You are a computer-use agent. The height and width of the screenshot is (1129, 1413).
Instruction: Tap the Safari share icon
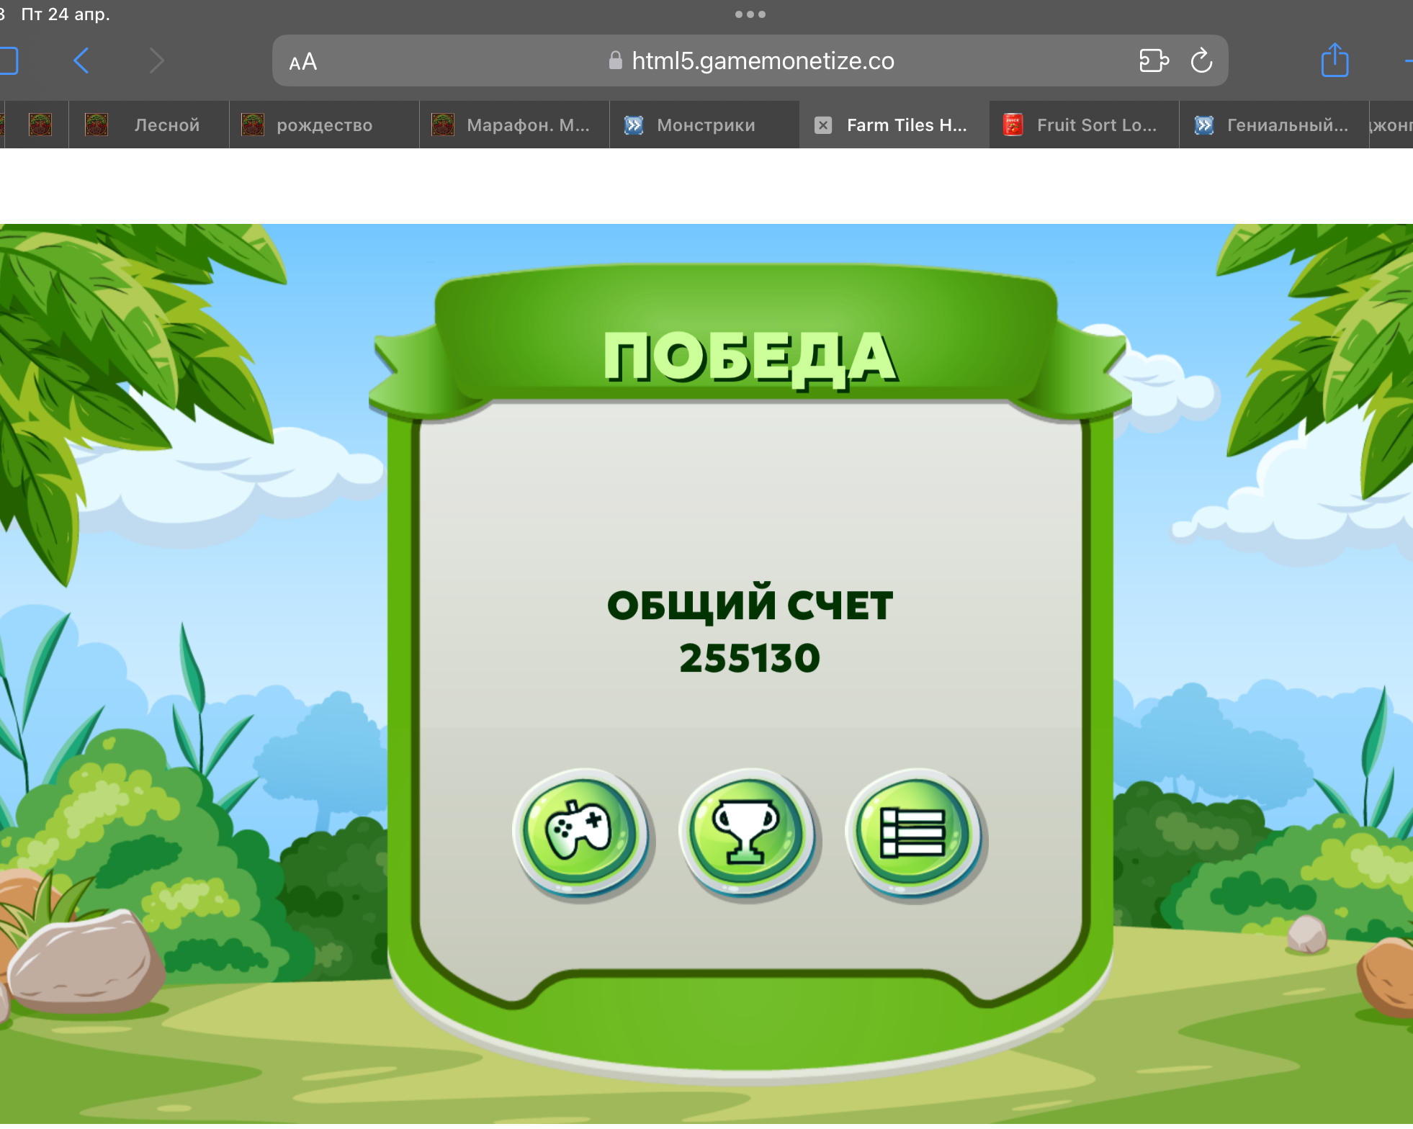(x=1334, y=60)
